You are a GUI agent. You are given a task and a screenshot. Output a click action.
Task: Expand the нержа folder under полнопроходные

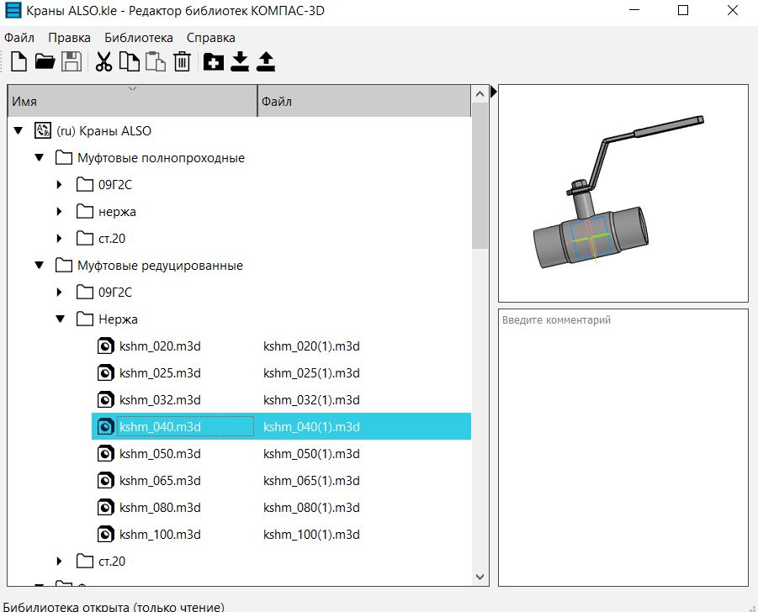pyautogui.click(x=60, y=212)
